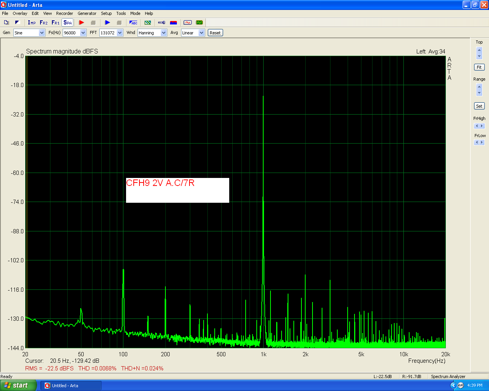Increase Range with the up arrow

479,87
